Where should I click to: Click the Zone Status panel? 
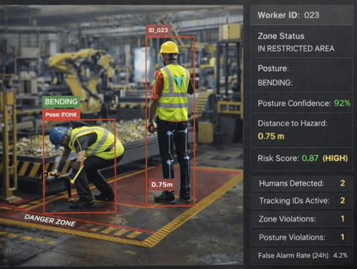pyautogui.click(x=302, y=43)
